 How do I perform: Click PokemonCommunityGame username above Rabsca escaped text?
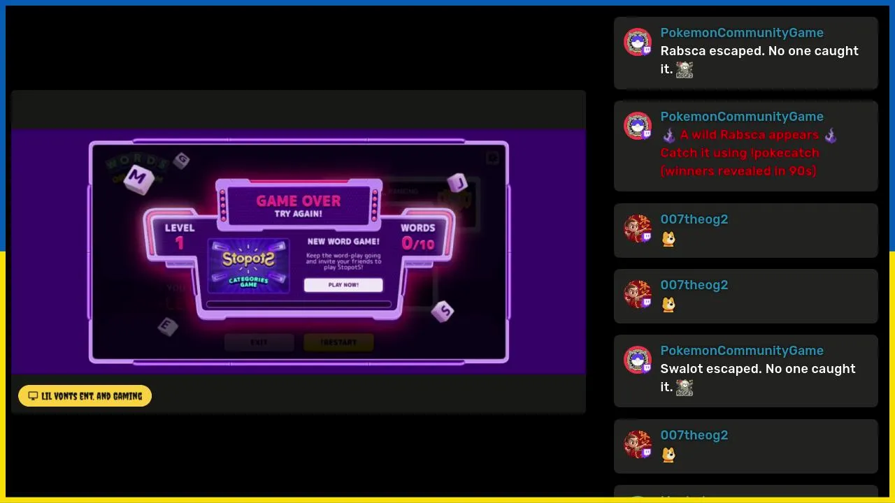point(742,33)
